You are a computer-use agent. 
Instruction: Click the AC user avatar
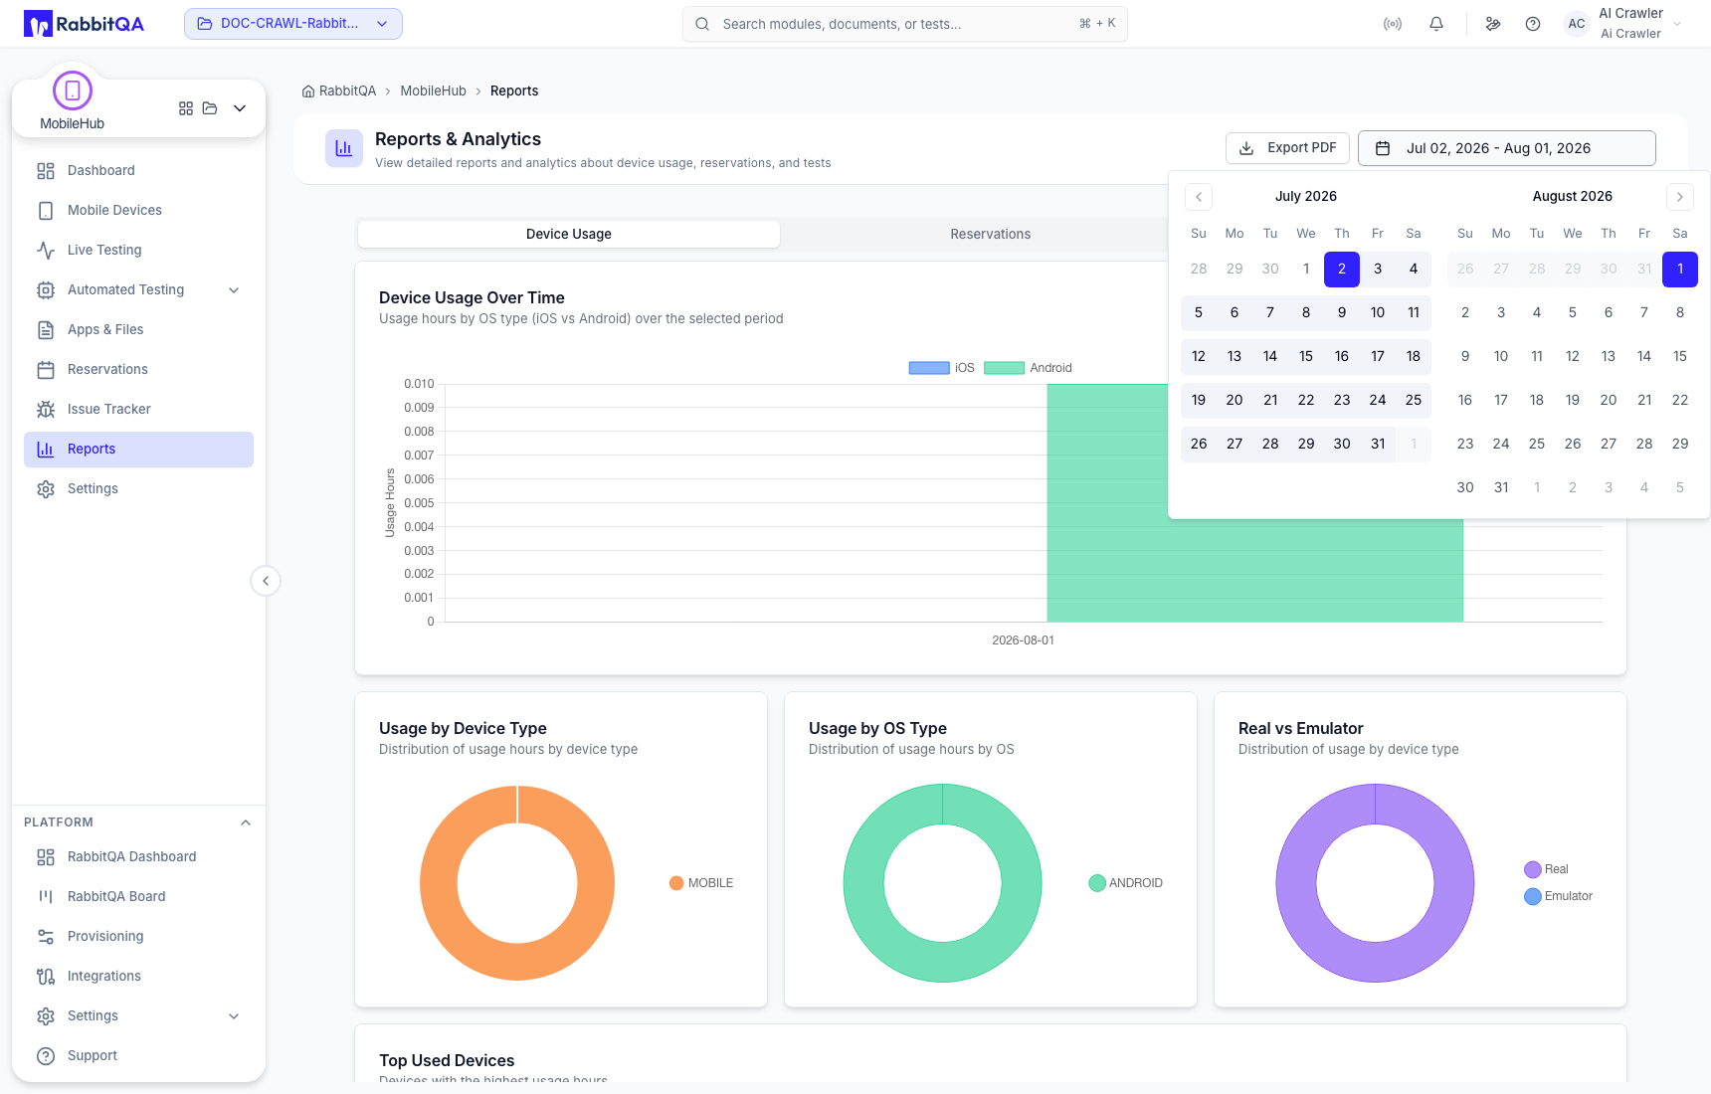tap(1577, 24)
